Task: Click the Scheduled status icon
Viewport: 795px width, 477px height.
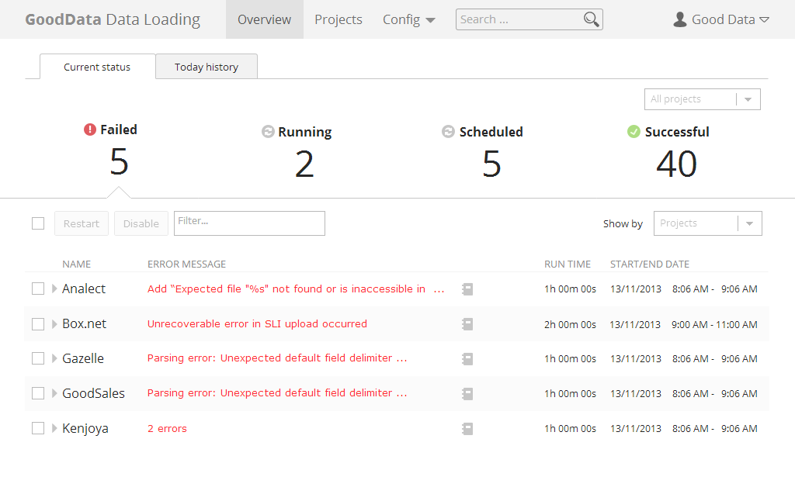Action: coord(448,132)
